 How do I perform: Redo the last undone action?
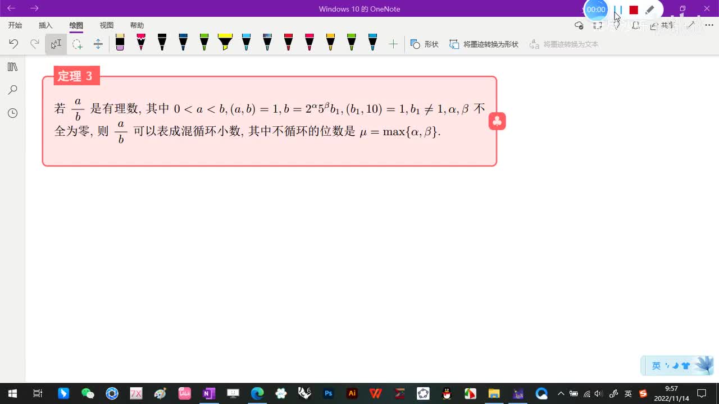34,44
